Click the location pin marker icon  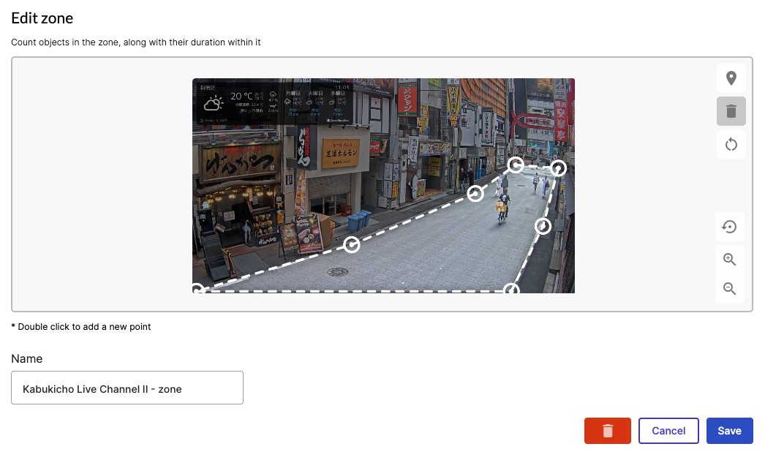tap(731, 78)
